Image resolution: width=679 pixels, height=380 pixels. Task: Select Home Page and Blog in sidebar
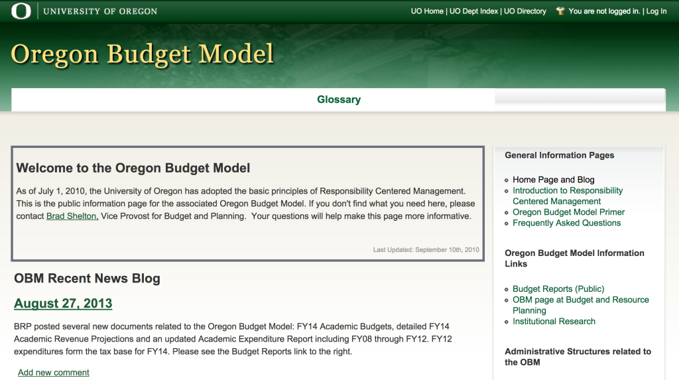[554, 179]
